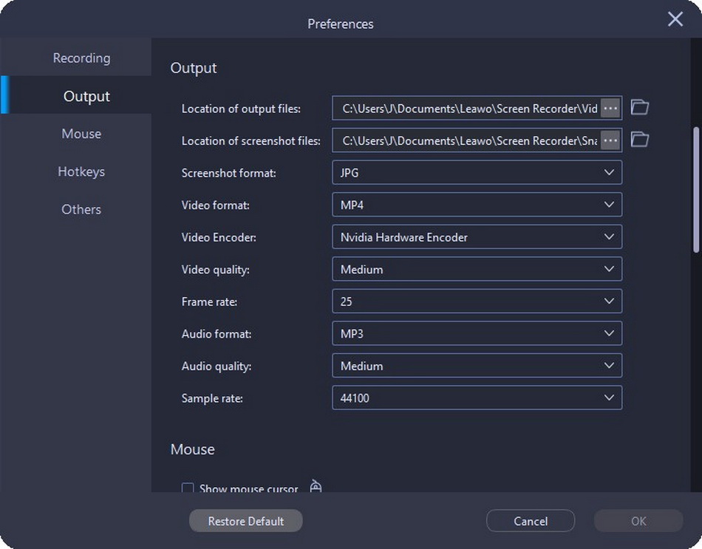Click the ellipsis to browse screenshot file location
The width and height of the screenshot is (702, 549).
point(610,140)
